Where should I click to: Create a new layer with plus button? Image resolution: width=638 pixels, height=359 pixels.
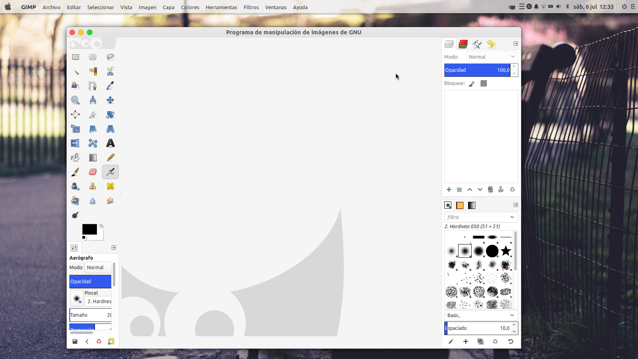coord(449,189)
